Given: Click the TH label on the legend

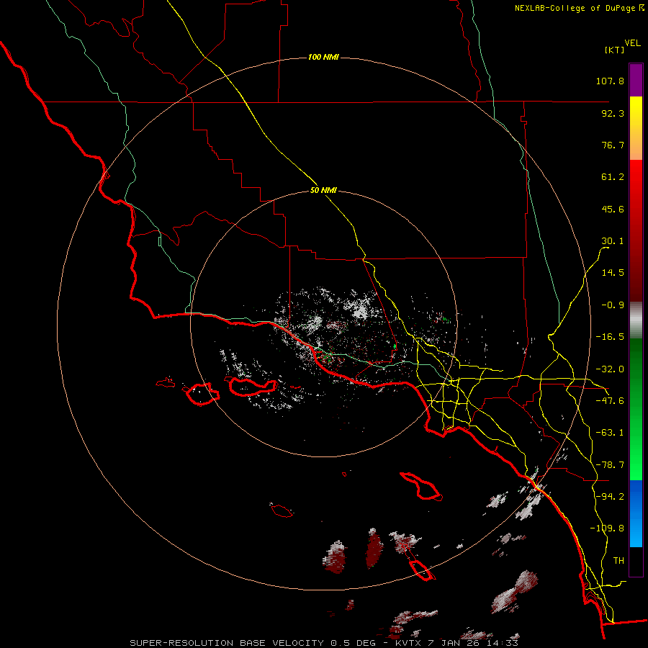Looking at the screenshot, I should pyautogui.click(x=618, y=561).
